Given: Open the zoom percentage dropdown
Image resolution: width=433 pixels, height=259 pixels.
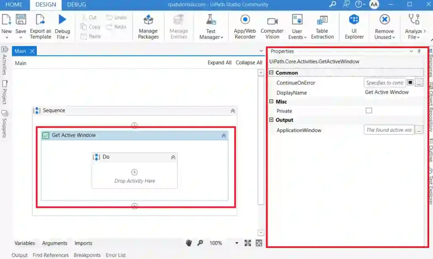Looking at the screenshot, I should [x=237, y=243].
